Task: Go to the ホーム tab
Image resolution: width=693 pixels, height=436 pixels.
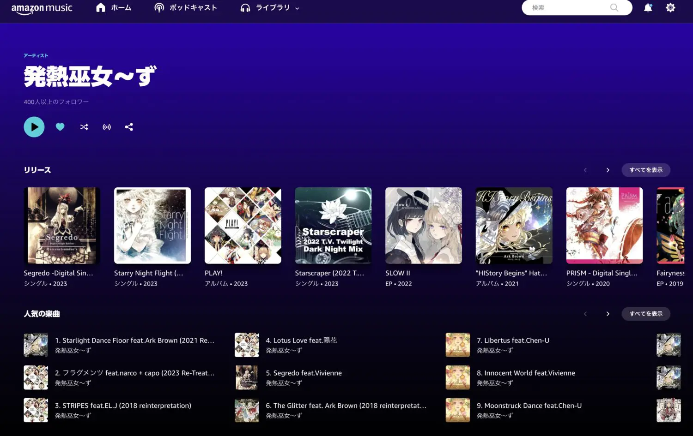Action: click(114, 8)
